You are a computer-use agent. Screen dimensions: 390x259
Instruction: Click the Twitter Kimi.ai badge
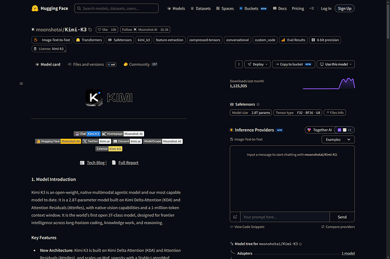pyautogui.click(x=97, y=141)
